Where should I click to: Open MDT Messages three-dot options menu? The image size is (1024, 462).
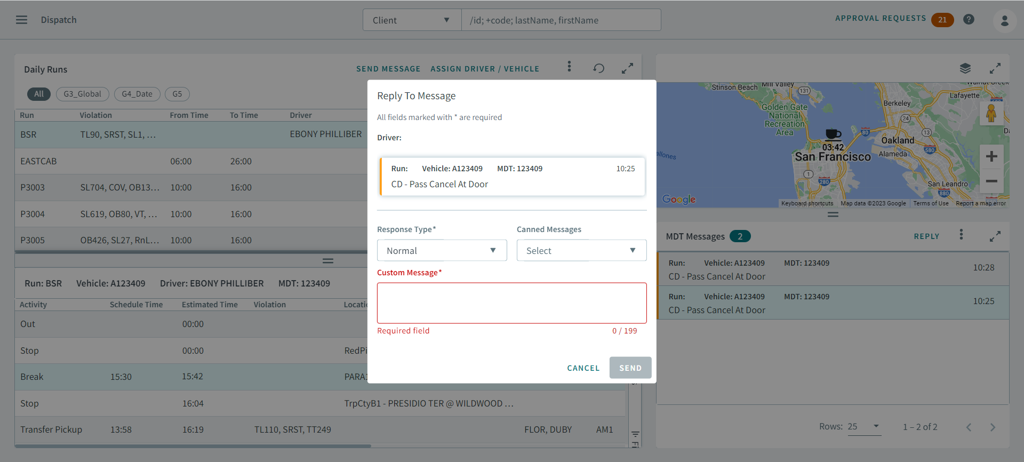tap(961, 234)
